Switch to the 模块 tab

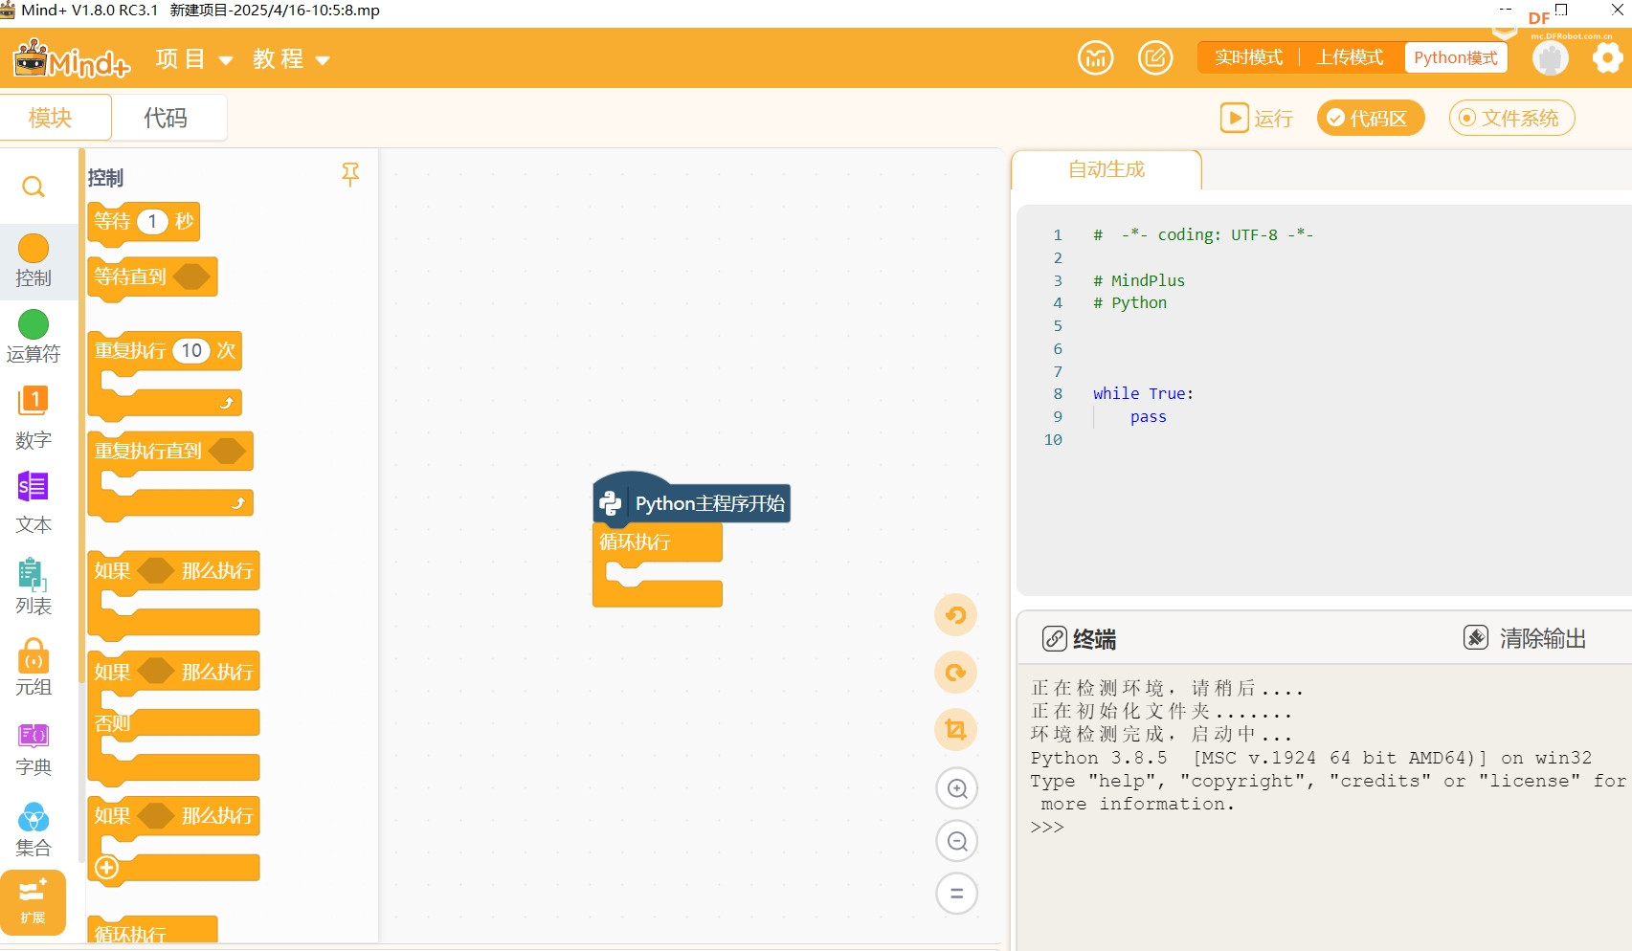coord(56,118)
